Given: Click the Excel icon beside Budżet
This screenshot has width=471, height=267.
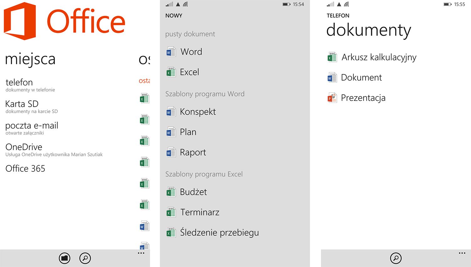Looking at the screenshot, I should (x=171, y=192).
